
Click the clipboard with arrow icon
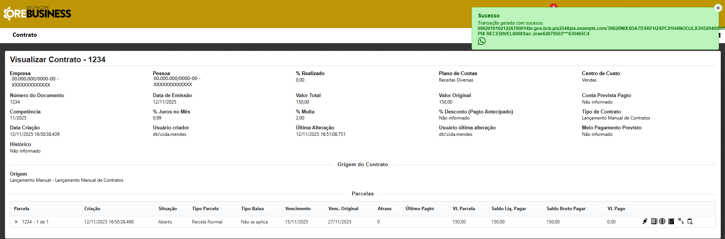click(x=690, y=221)
